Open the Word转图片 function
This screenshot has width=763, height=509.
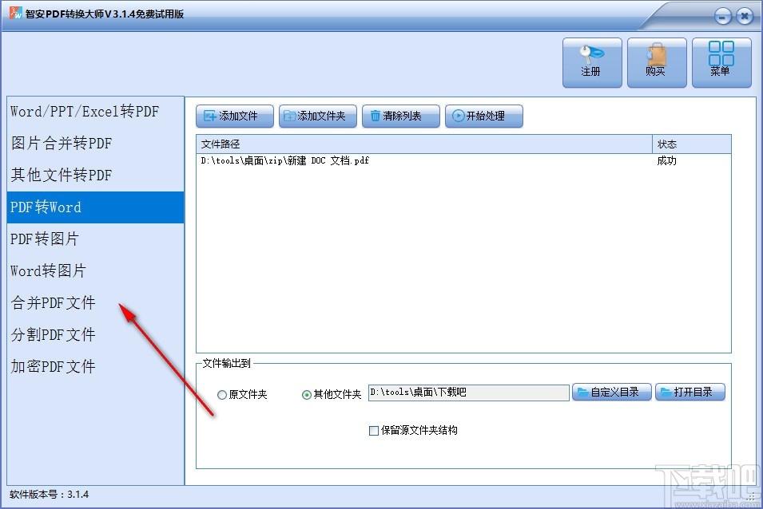(x=95, y=271)
